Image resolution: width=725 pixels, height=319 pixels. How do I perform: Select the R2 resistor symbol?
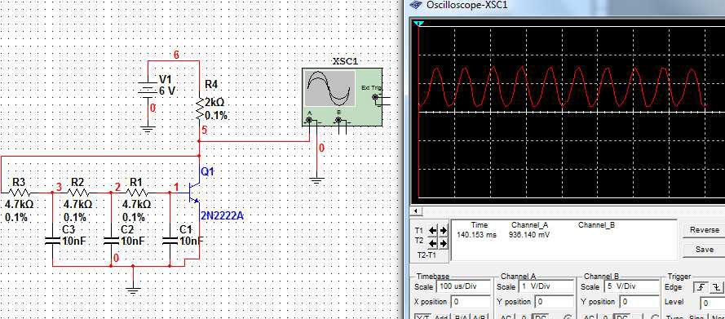[77, 192]
